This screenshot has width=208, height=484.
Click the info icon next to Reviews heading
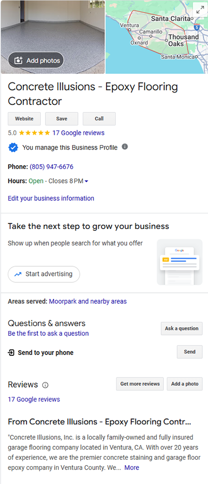click(x=45, y=385)
